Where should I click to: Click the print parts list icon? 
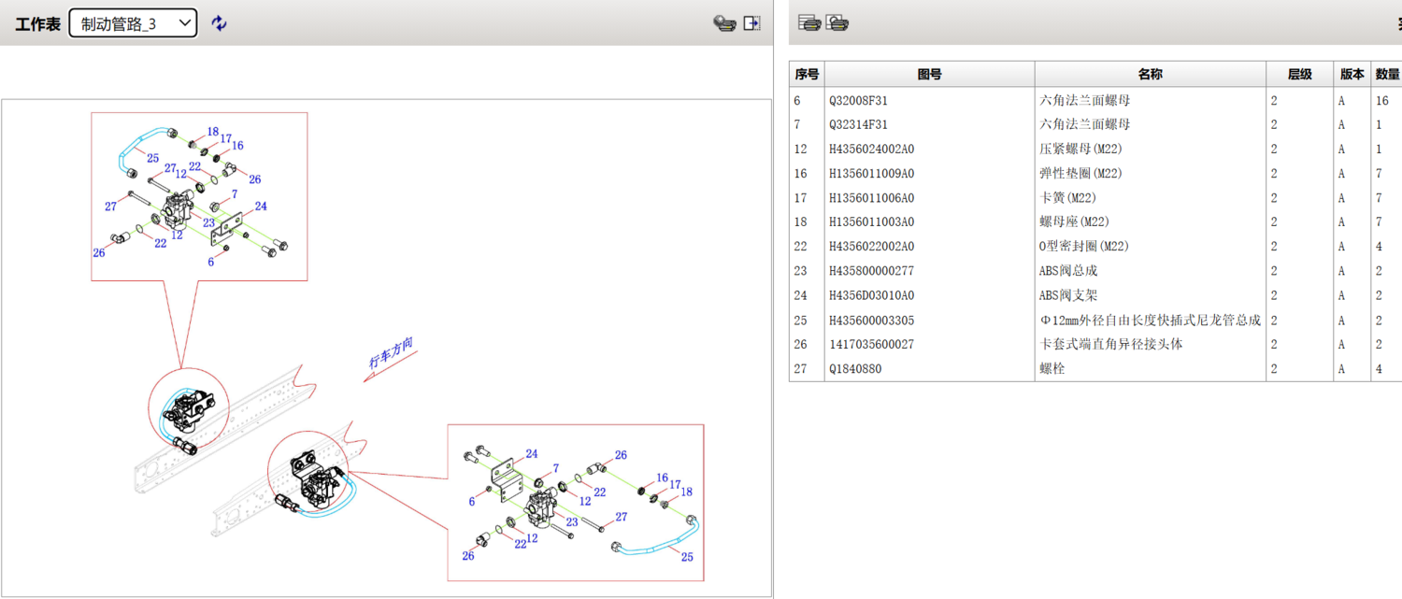tap(809, 23)
